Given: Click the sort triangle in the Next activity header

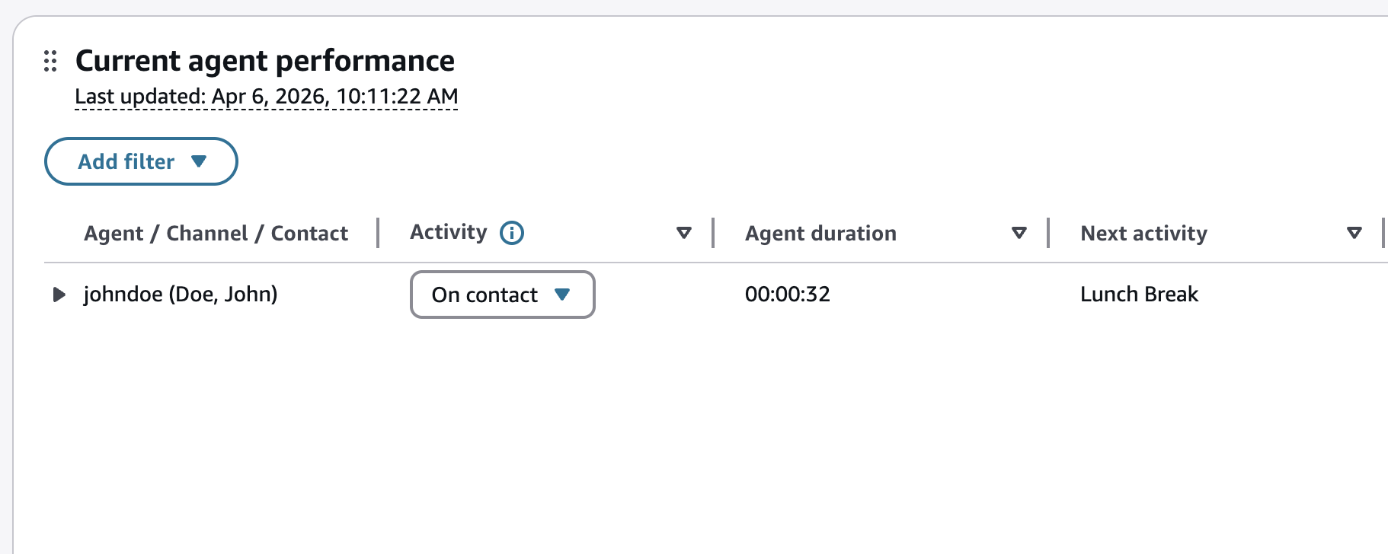Looking at the screenshot, I should pyautogui.click(x=1354, y=233).
